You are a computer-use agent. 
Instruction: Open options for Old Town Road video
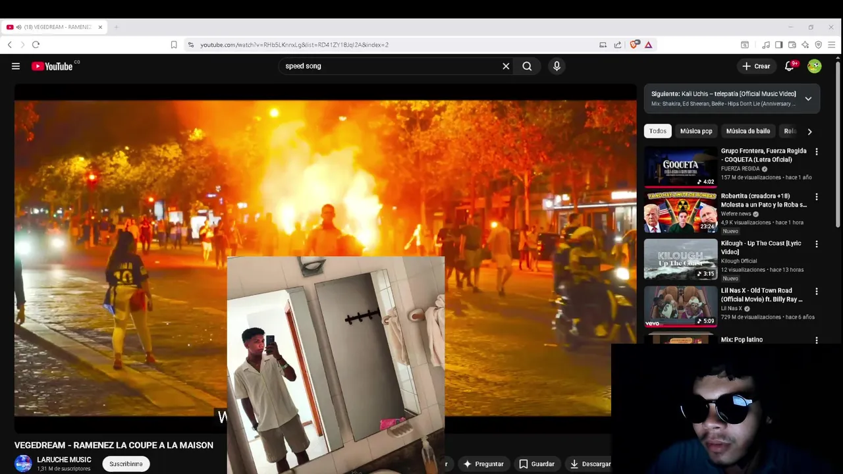pos(817,291)
